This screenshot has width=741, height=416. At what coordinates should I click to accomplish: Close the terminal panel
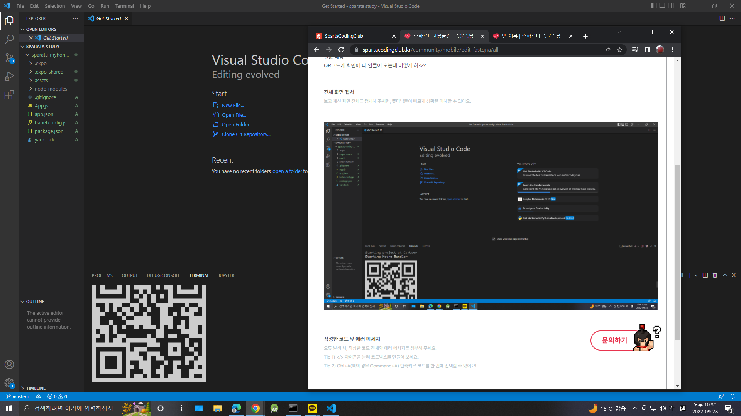tap(734, 275)
